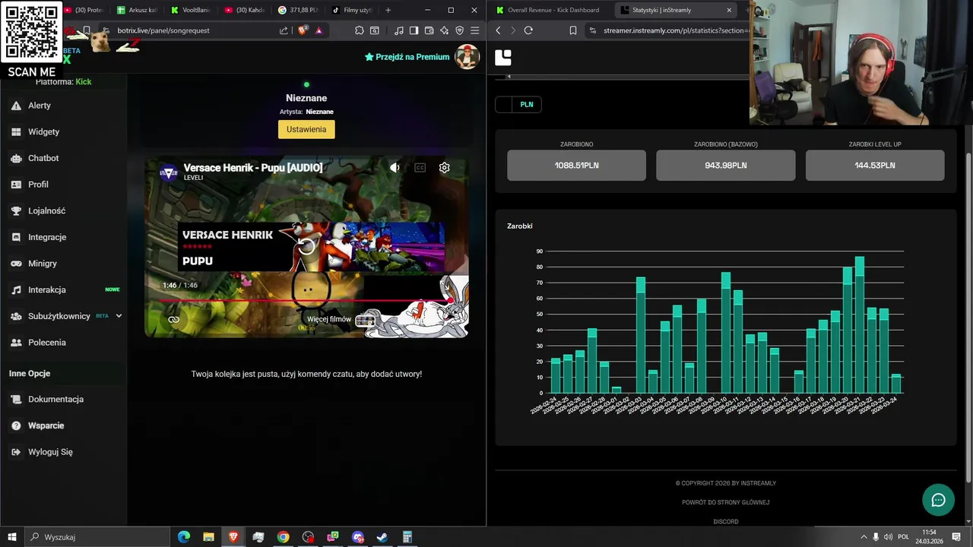The image size is (973, 547).
Task: Click the Minigry gamepad icon
Action: coord(16,264)
